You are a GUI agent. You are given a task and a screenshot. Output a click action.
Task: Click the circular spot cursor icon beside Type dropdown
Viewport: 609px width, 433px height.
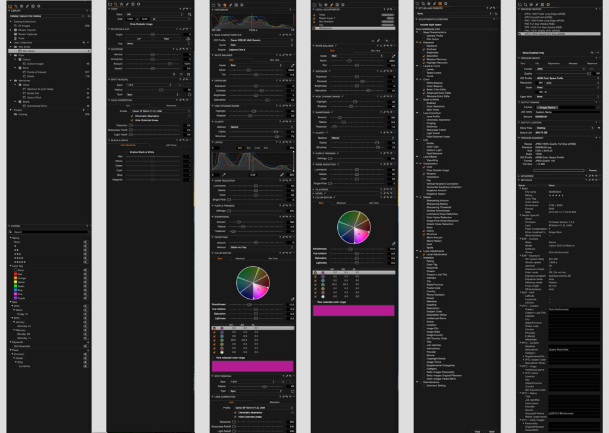click(189, 94)
